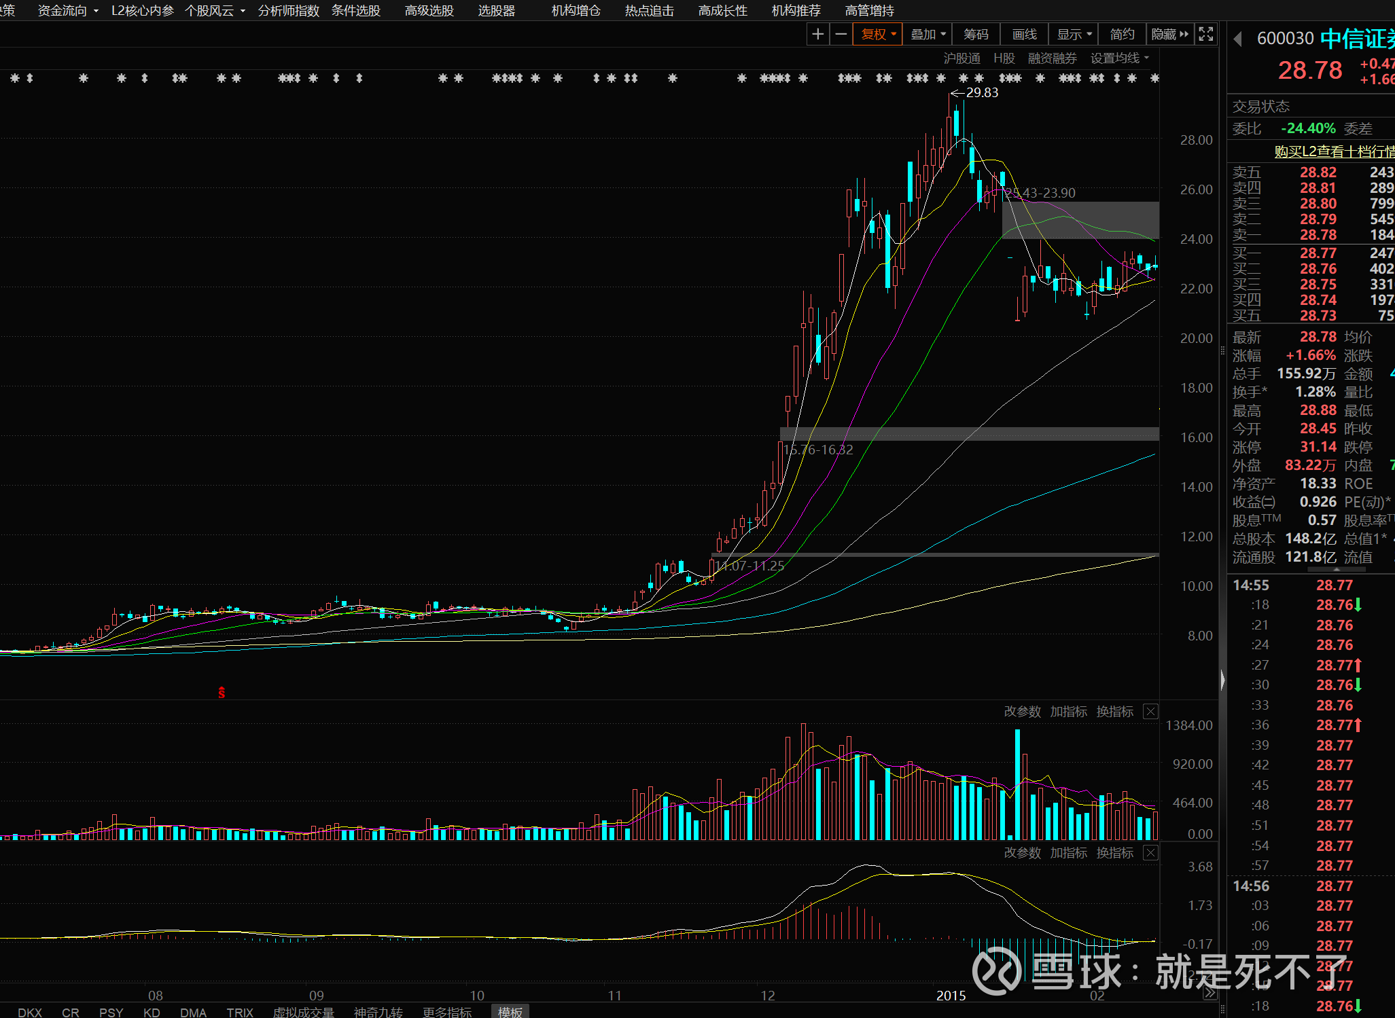
Task: Click the scroll arrows at chart bottom right
Action: pos(1210,993)
